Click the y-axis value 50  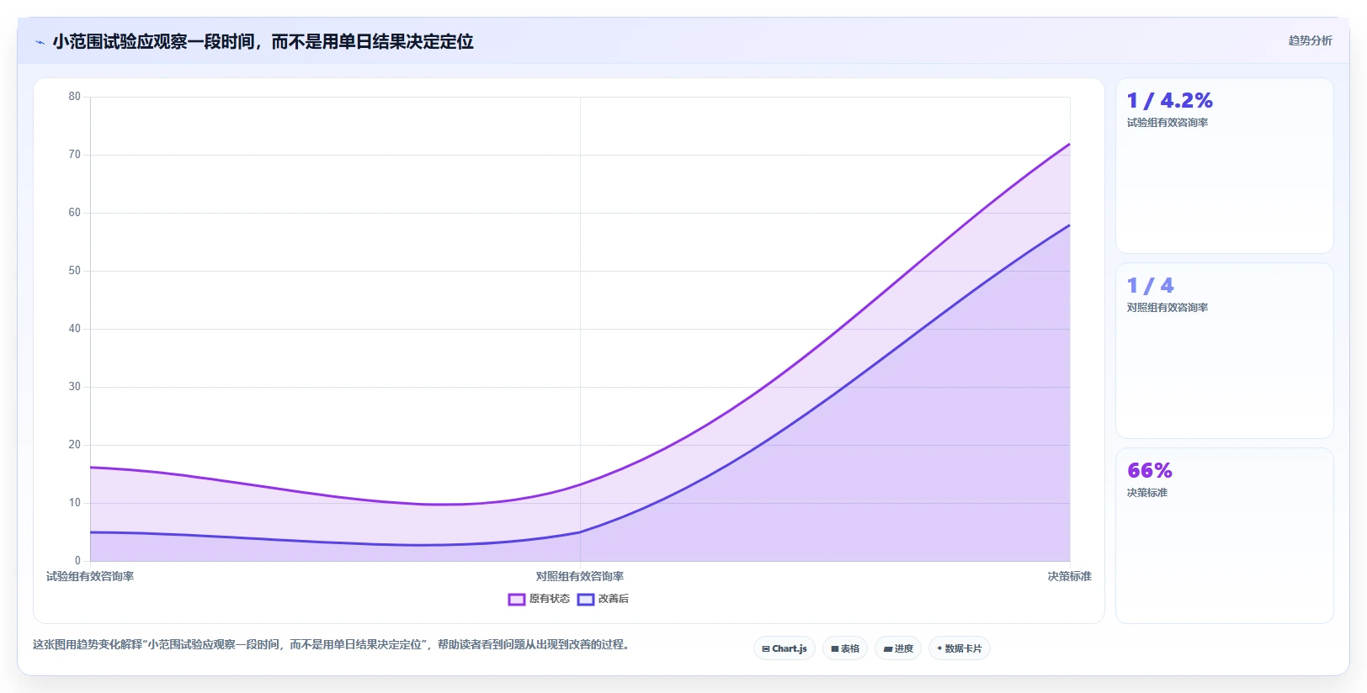[x=75, y=271]
